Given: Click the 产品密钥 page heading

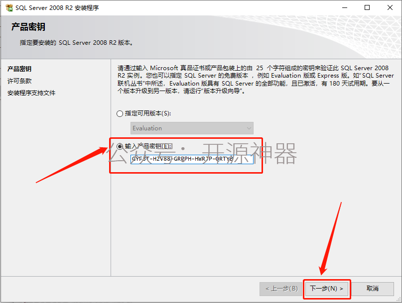Looking at the screenshot, I should pos(28,27).
